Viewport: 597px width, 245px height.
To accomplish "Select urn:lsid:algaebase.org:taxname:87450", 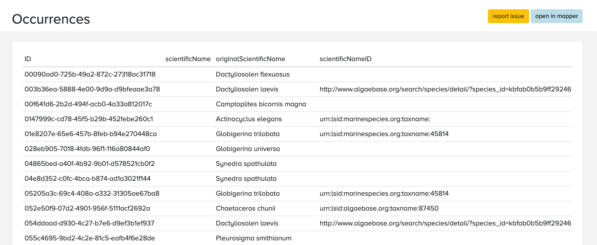I will coord(379,208).
